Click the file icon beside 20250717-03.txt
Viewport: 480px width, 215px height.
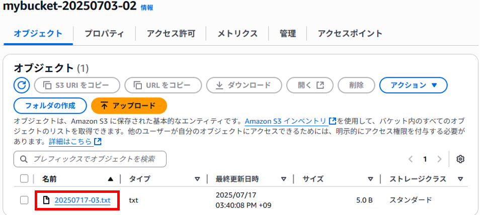[x=46, y=200]
